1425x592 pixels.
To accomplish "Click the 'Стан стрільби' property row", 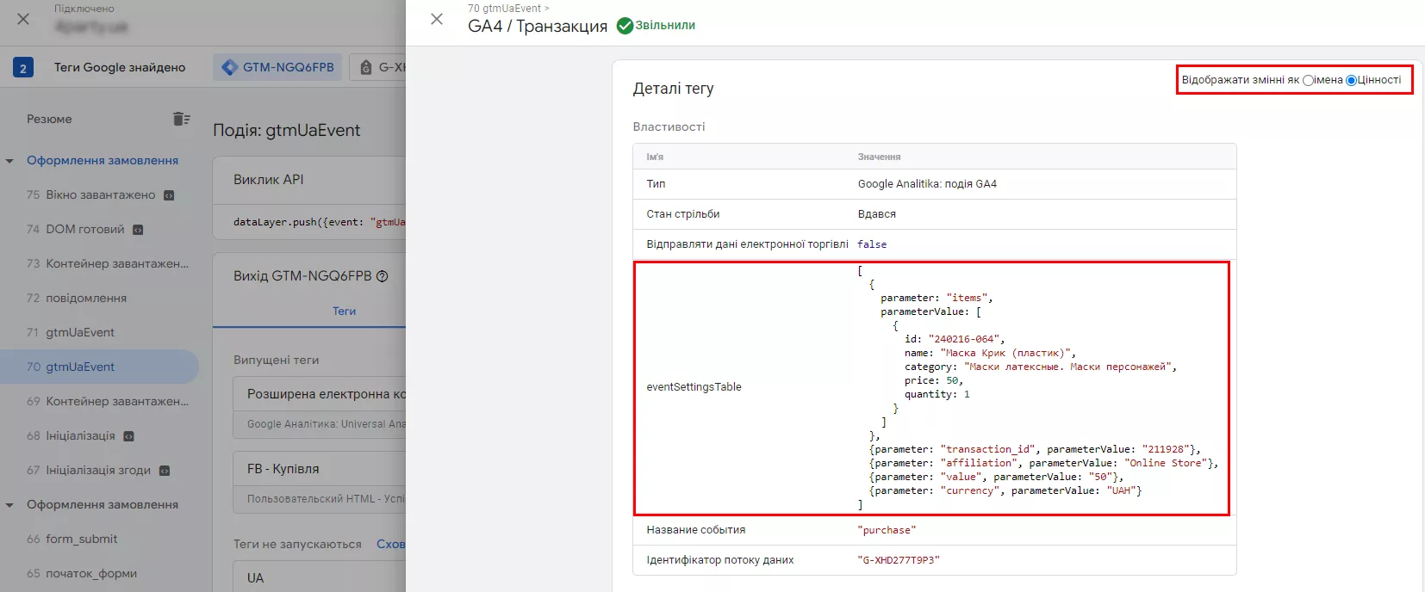I will (935, 214).
